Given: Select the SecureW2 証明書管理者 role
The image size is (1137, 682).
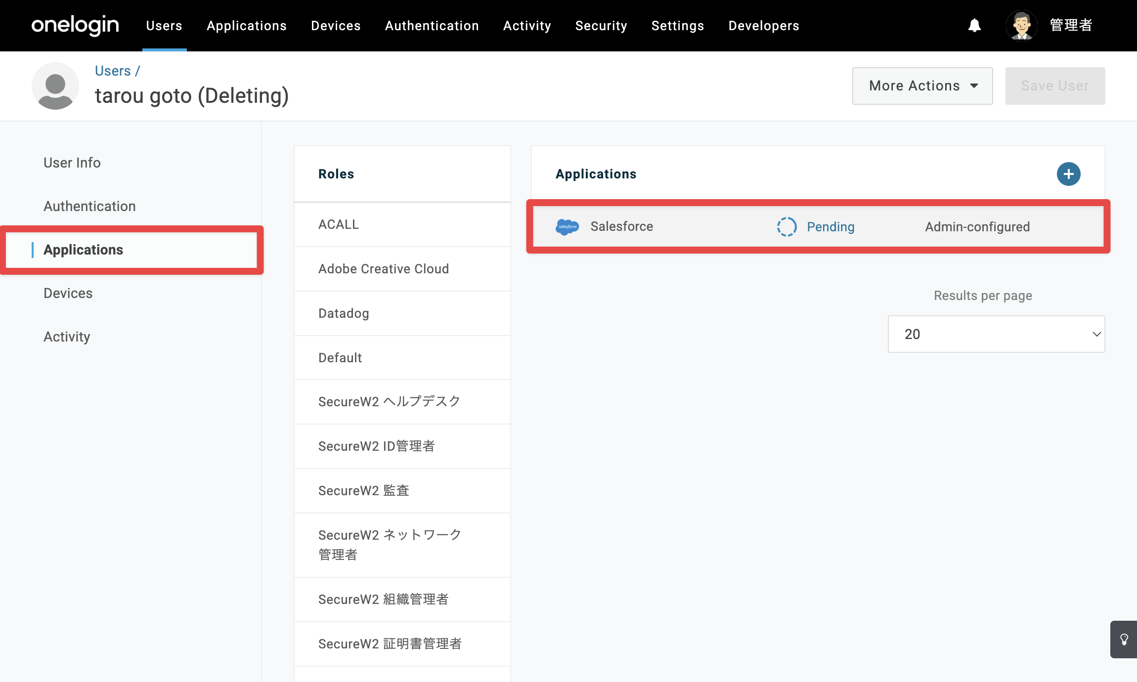Looking at the screenshot, I should [x=402, y=644].
